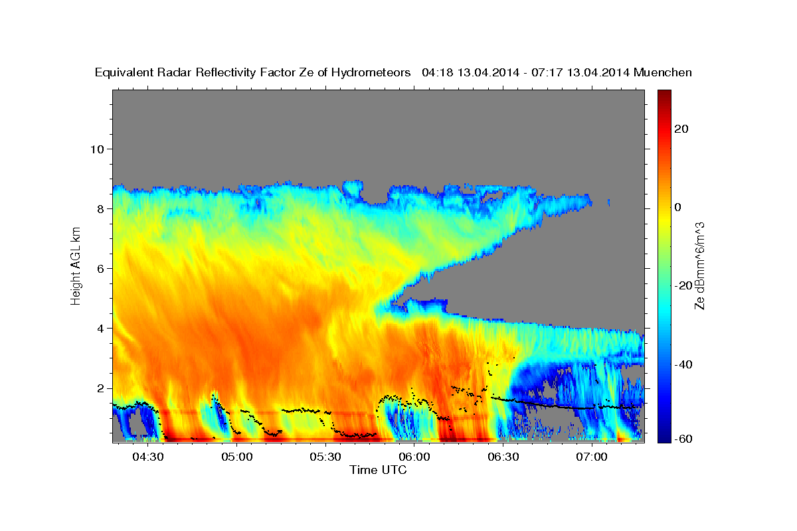Click the colorbar label 'Ze dBmm^6/m^3'
The width and height of the screenshot is (797, 531).
point(699,265)
